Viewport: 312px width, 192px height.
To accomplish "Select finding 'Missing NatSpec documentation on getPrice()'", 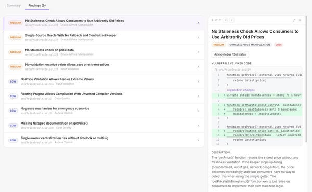I will [x=104, y=126].
